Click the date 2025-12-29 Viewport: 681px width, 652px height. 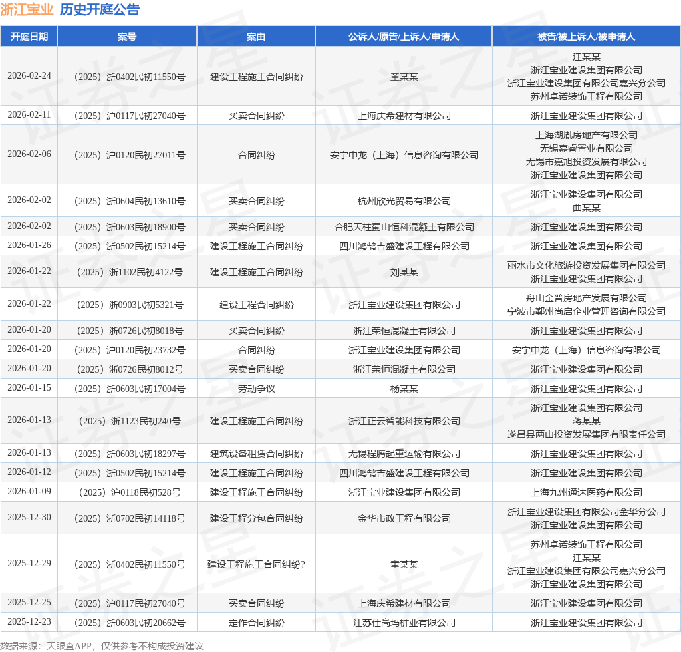point(29,564)
